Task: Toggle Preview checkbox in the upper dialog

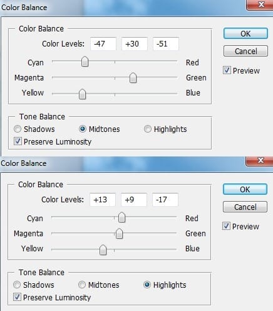Action: coord(227,70)
